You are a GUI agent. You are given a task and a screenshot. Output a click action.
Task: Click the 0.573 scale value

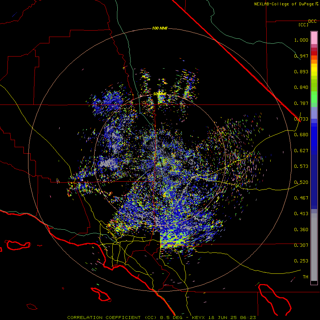point(301,166)
